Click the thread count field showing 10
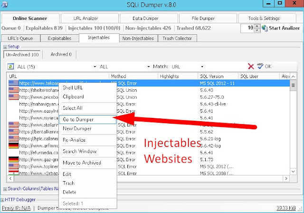304x213 pixels. pos(247,28)
